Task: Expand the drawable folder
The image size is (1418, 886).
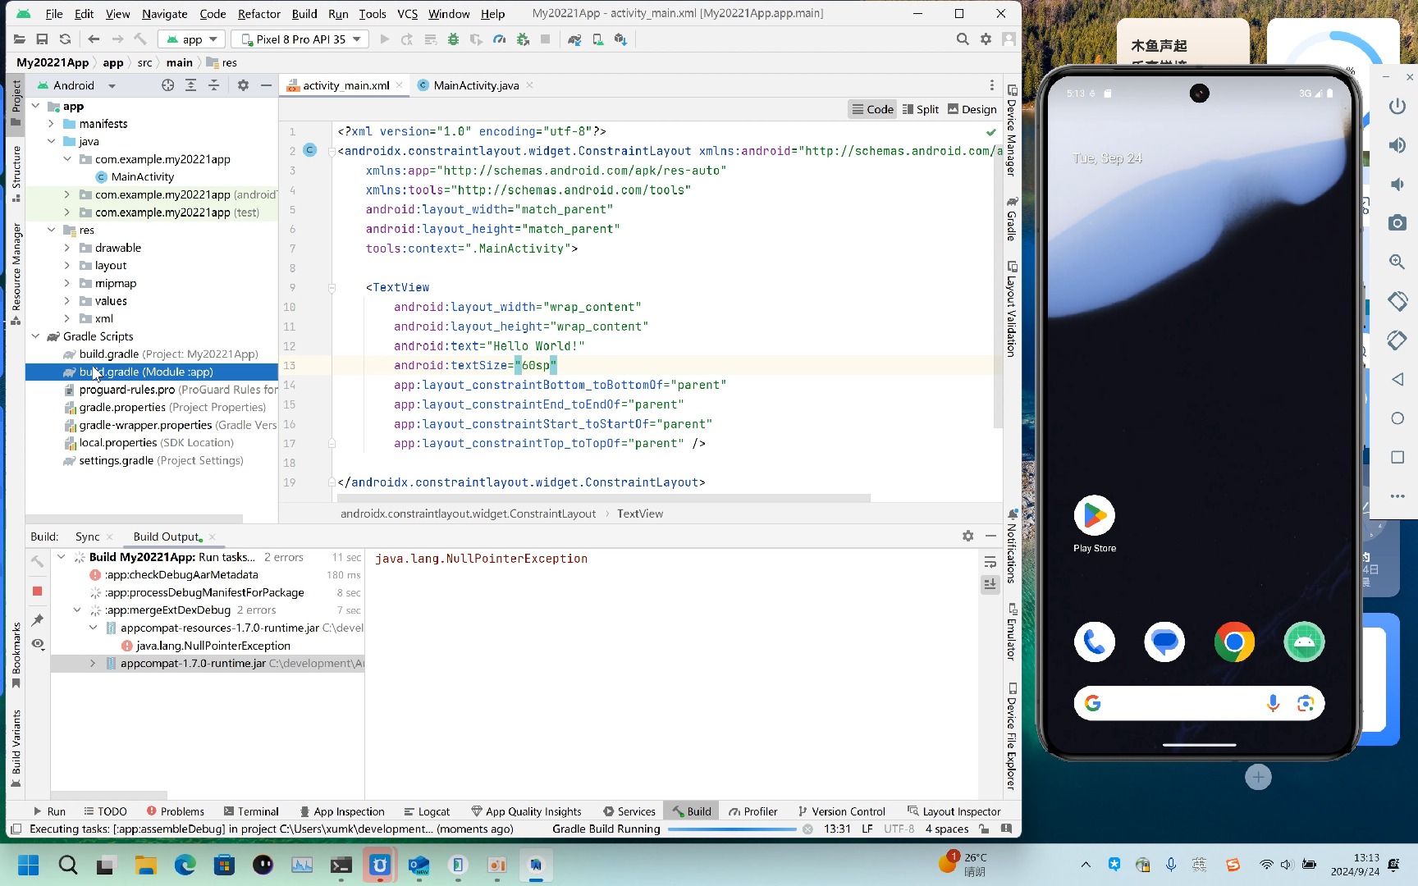Action: point(67,247)
